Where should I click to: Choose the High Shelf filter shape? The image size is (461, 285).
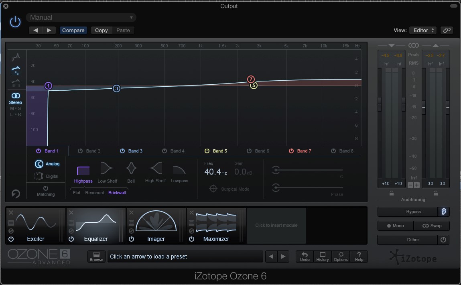click(155, 173)
